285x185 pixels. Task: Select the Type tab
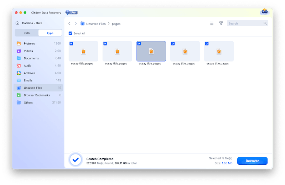coord(50,33)
